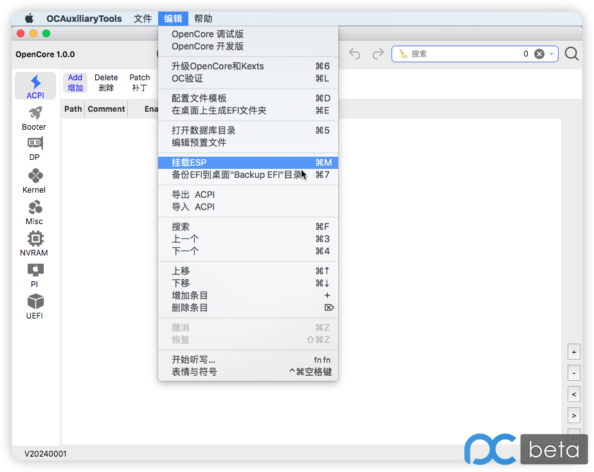Expand the search field dropdown arrow
The width and height of the screenshot is (594, 472).
pos(552,54)
